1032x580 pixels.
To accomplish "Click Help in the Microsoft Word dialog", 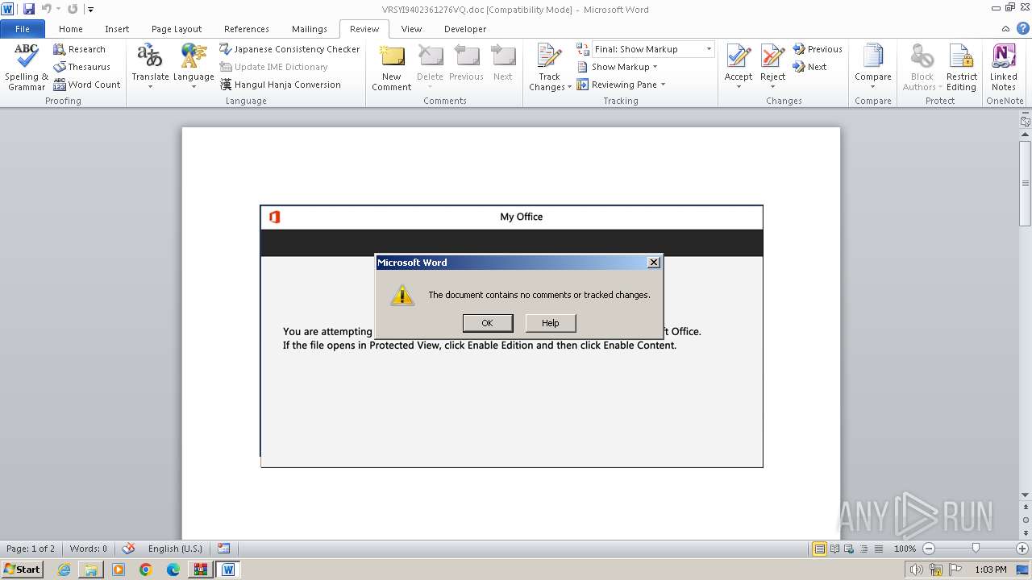I will pos(551,323).
